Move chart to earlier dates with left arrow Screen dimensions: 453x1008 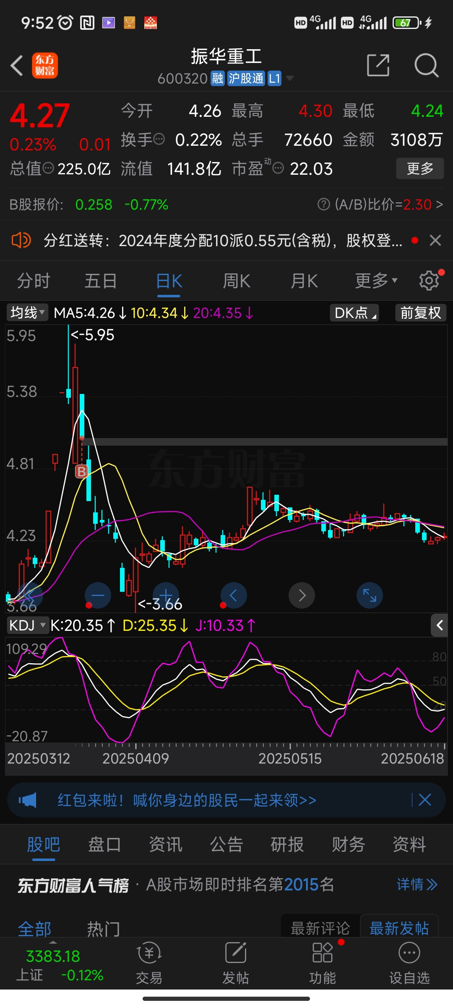pyautogui.click(x=234, y=595)
